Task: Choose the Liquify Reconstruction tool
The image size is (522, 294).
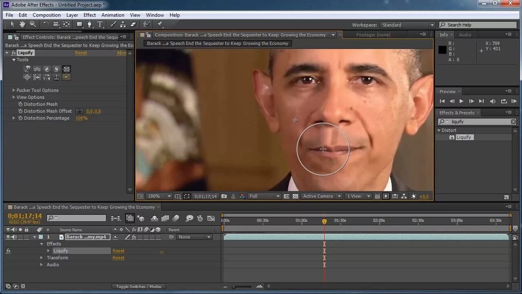Action: point(66,77)
